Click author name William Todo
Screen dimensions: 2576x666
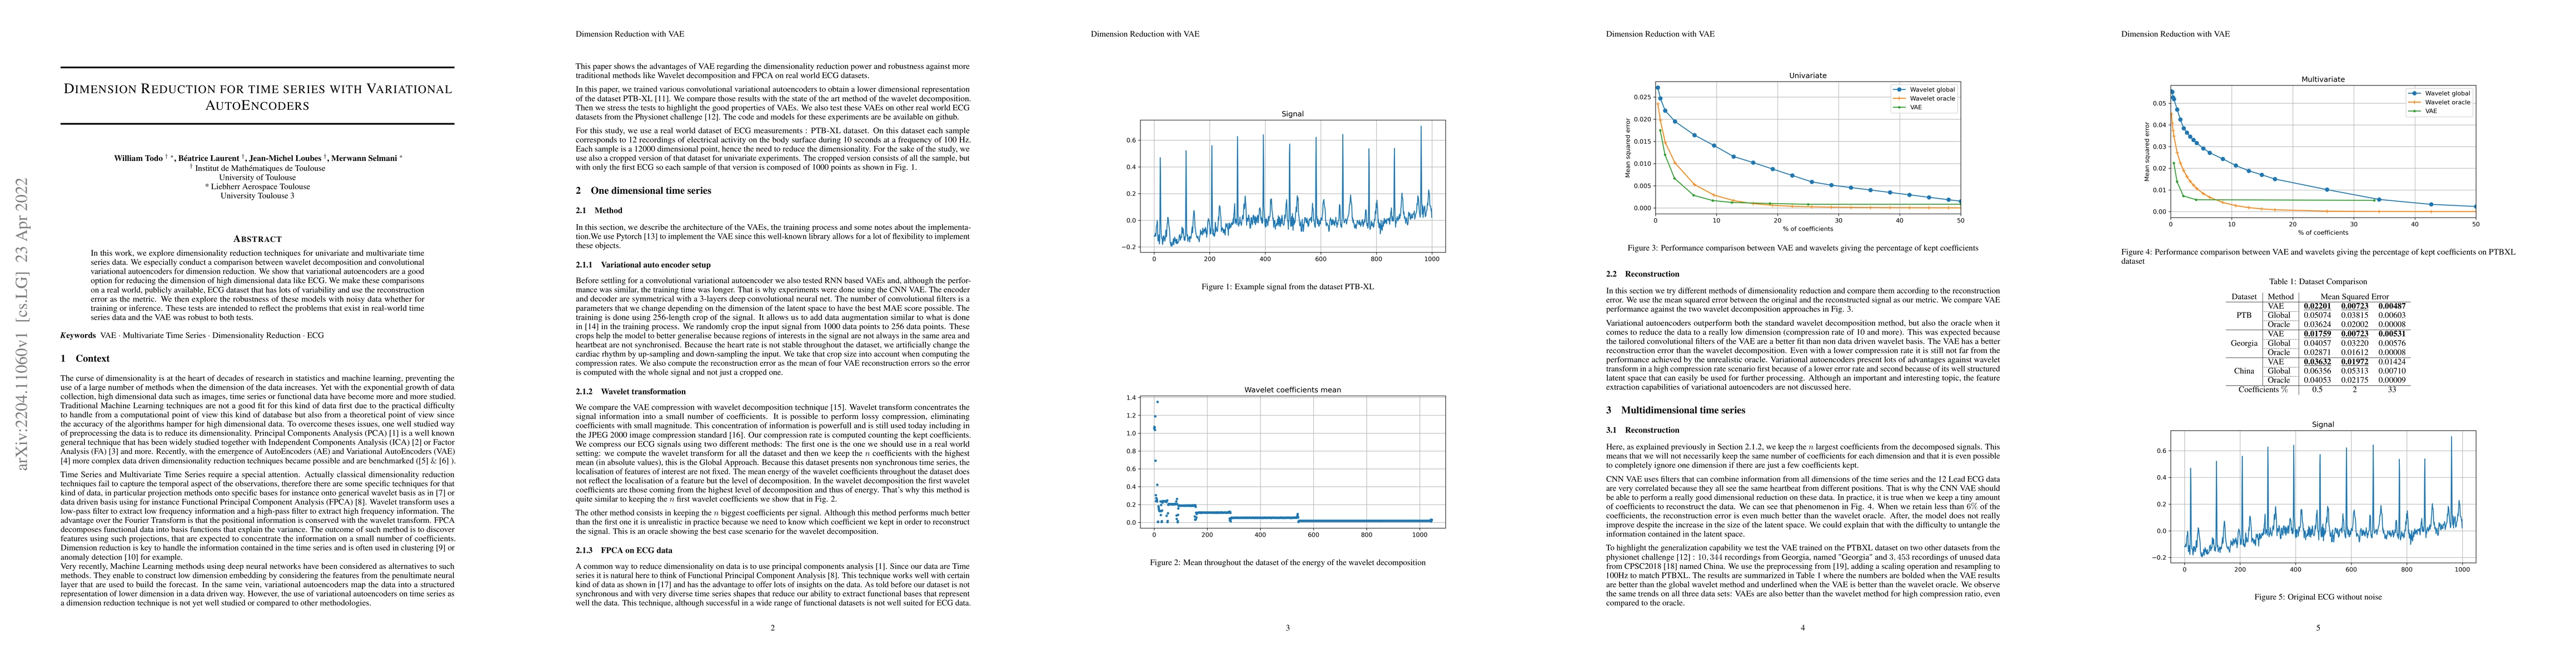coord(138,158)
